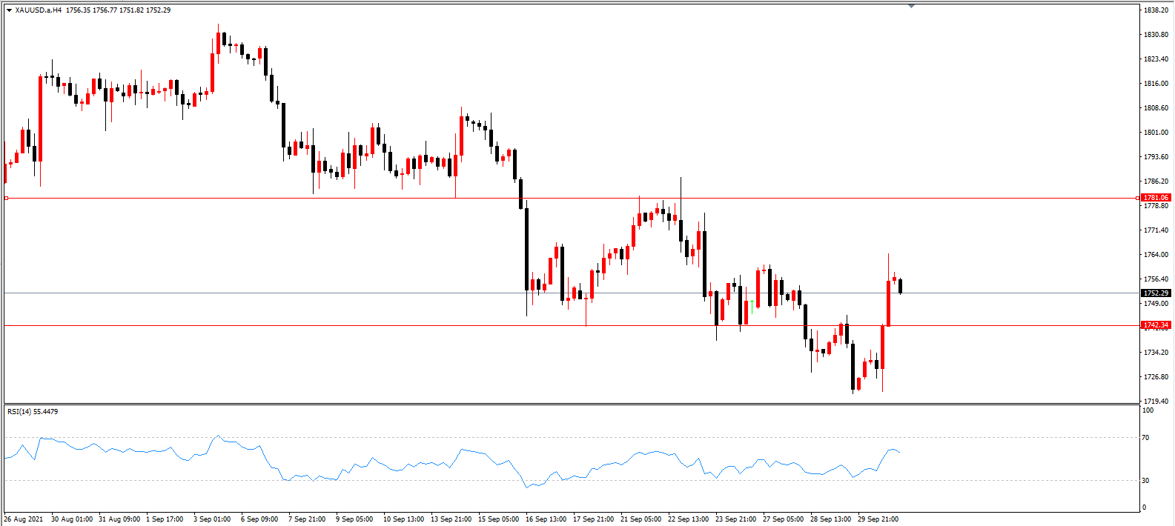Select the chart shift triangle marker at top
Image resolution: width=1175 pixels, height=526 pixels.
click(911, 6)
